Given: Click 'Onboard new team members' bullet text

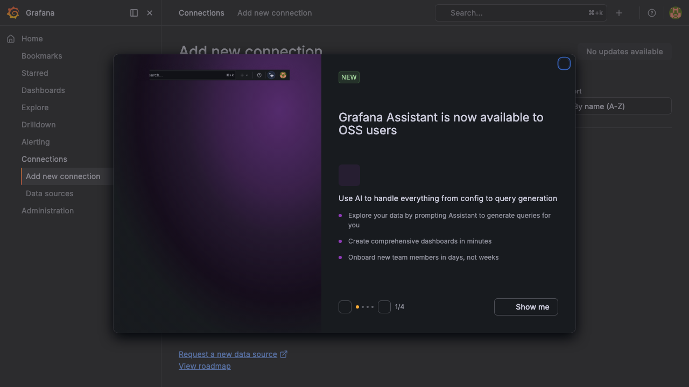Looking at the screenshot, I should coord(424,257).
